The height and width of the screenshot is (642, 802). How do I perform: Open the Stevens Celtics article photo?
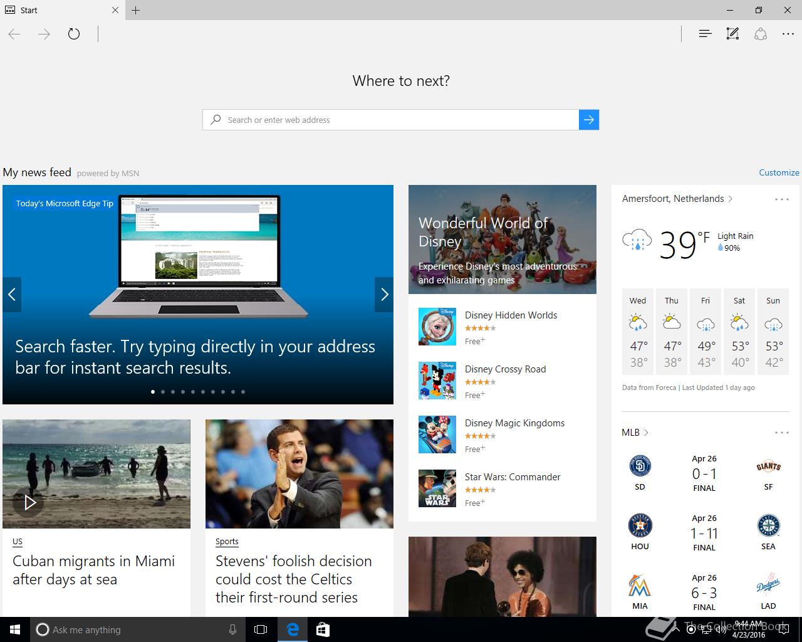[299, 474]
